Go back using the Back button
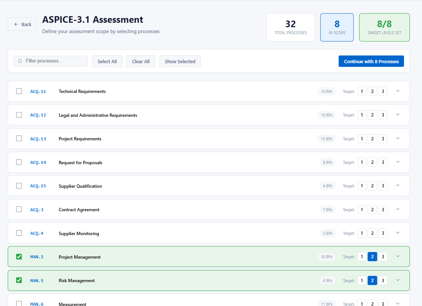 (22, 24)
